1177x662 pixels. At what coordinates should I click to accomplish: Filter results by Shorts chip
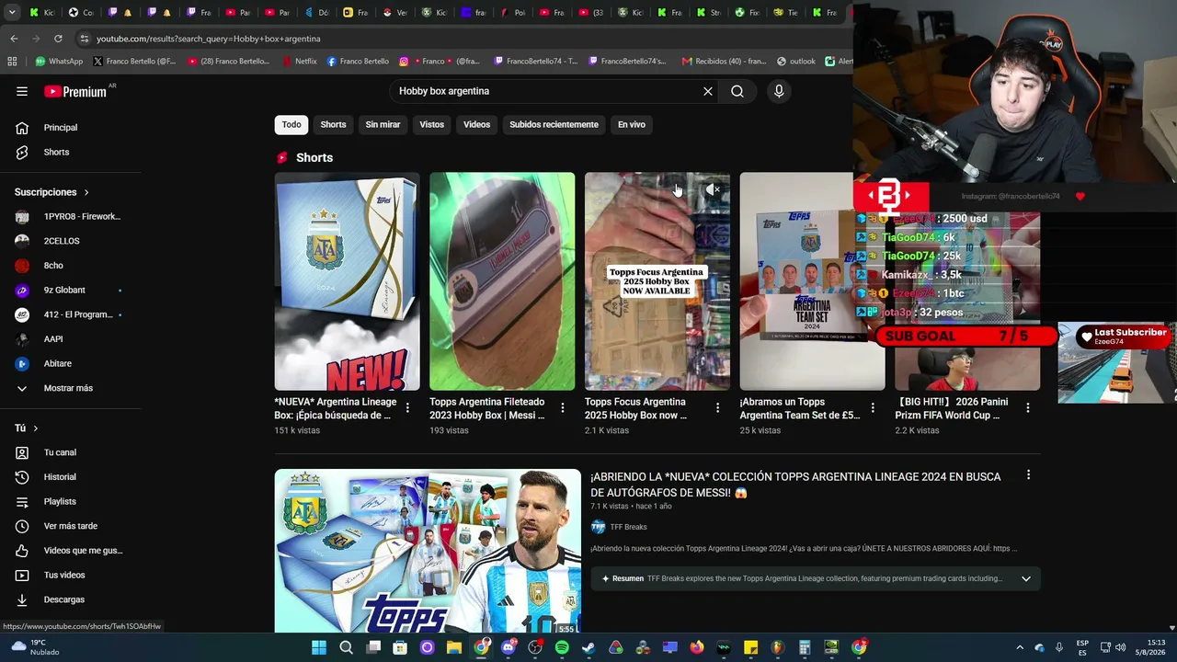click(333, 124)
